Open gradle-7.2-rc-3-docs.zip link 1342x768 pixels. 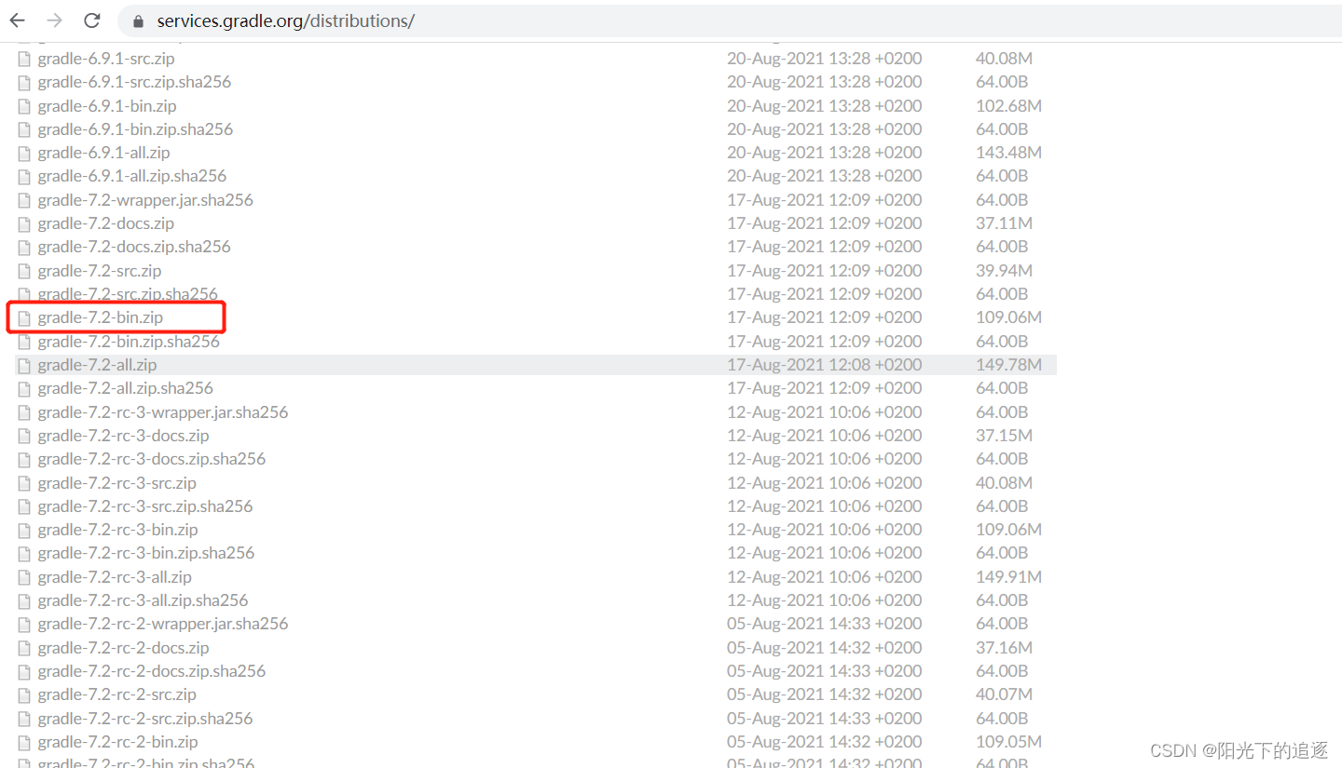123,436
